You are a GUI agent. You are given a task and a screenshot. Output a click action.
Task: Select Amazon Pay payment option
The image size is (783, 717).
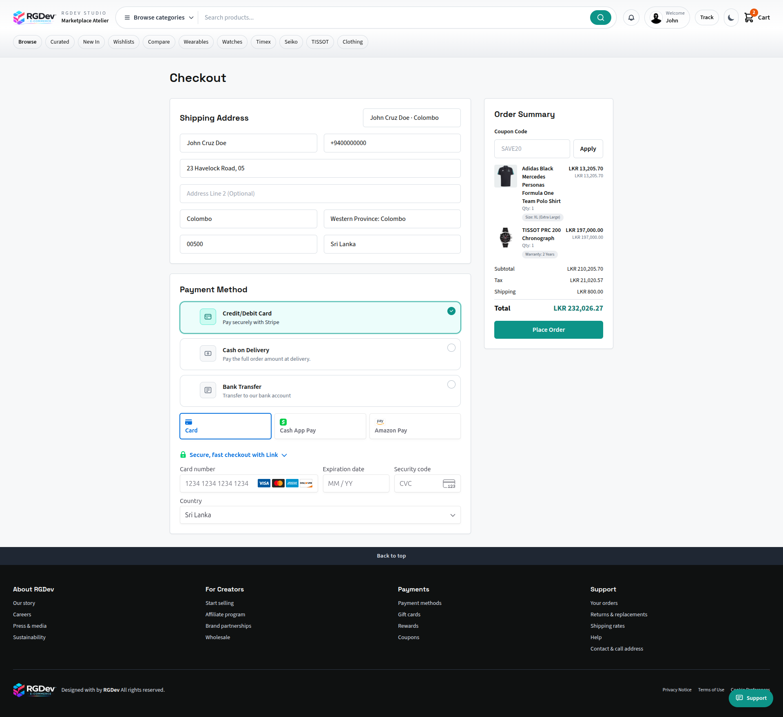(x=415, y=426)
